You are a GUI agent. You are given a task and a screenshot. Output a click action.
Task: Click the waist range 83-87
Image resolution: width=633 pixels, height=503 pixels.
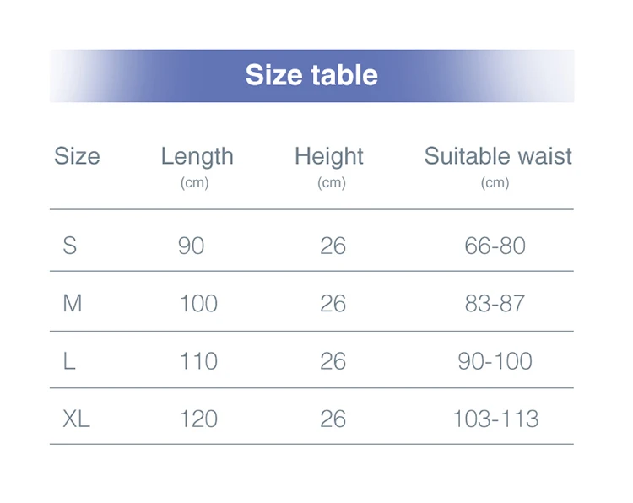tap(495, 303)
